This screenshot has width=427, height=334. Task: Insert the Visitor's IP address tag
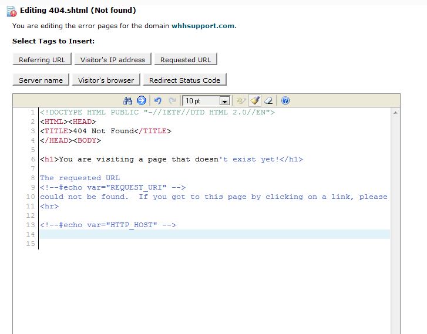point(113,59)
